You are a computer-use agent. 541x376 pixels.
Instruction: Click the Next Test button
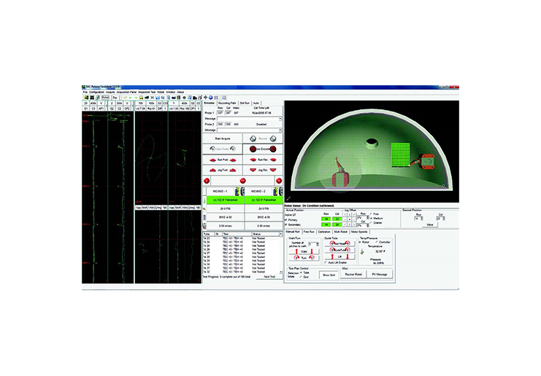269,276
